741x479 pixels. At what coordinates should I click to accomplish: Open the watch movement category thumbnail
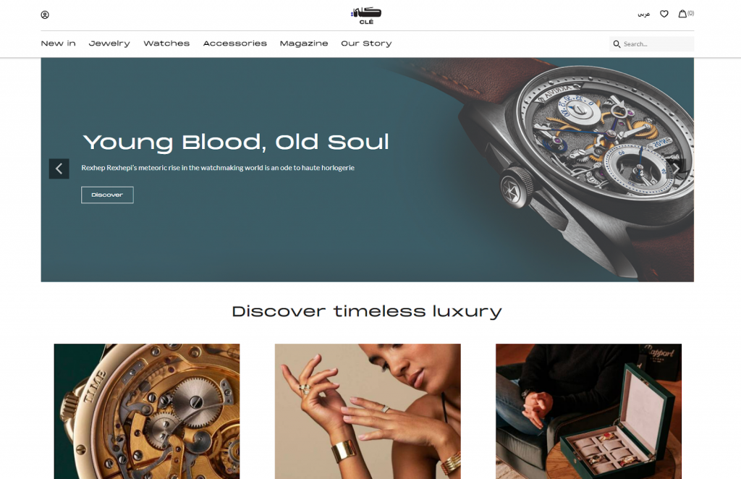coord(147,411)
